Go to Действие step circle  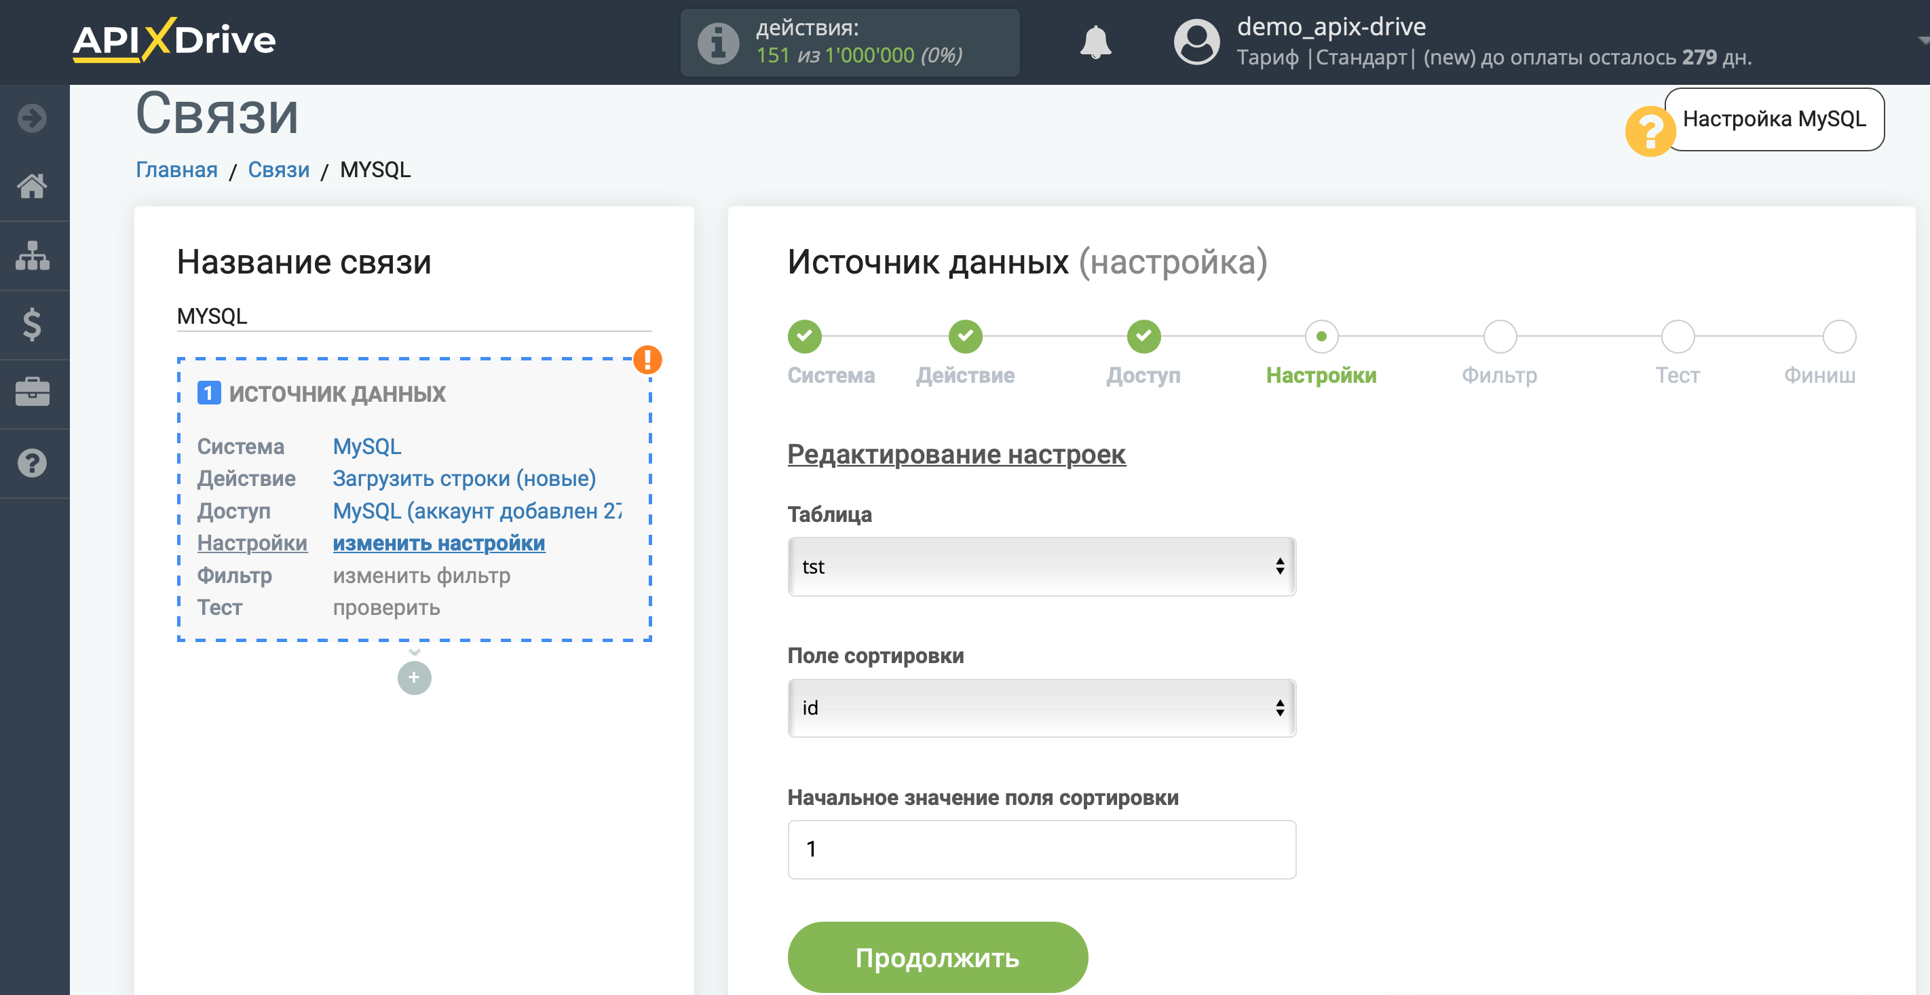tap(965, 337)
